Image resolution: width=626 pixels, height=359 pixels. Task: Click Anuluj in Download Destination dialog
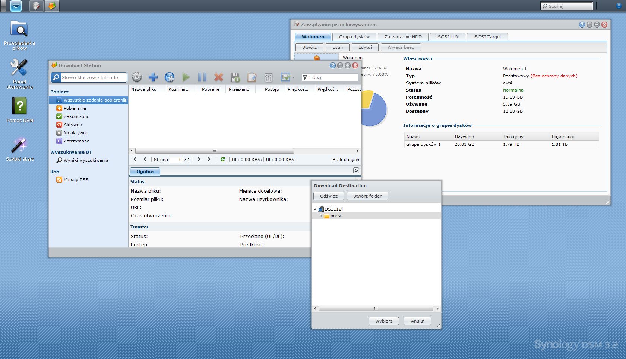point(417,321)
